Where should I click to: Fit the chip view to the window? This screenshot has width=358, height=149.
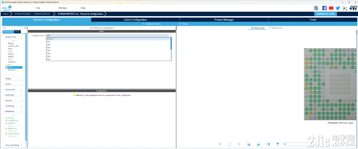(x=229, y=144)
